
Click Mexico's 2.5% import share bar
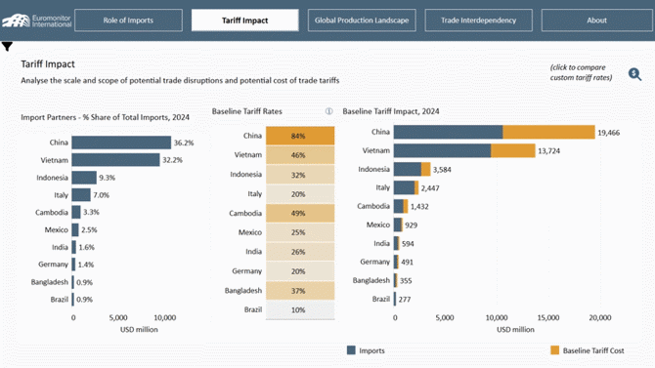click(x=75, y=229)
